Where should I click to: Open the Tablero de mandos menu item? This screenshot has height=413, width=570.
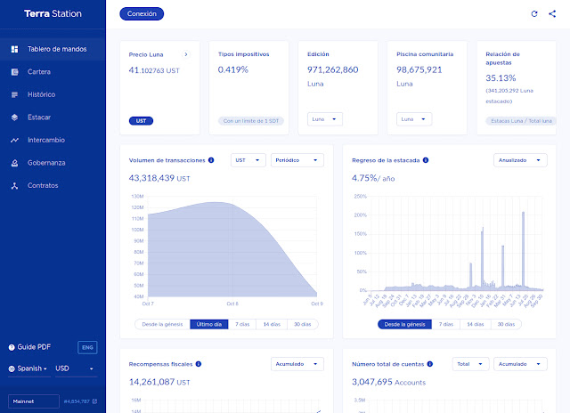coord(53,49)
